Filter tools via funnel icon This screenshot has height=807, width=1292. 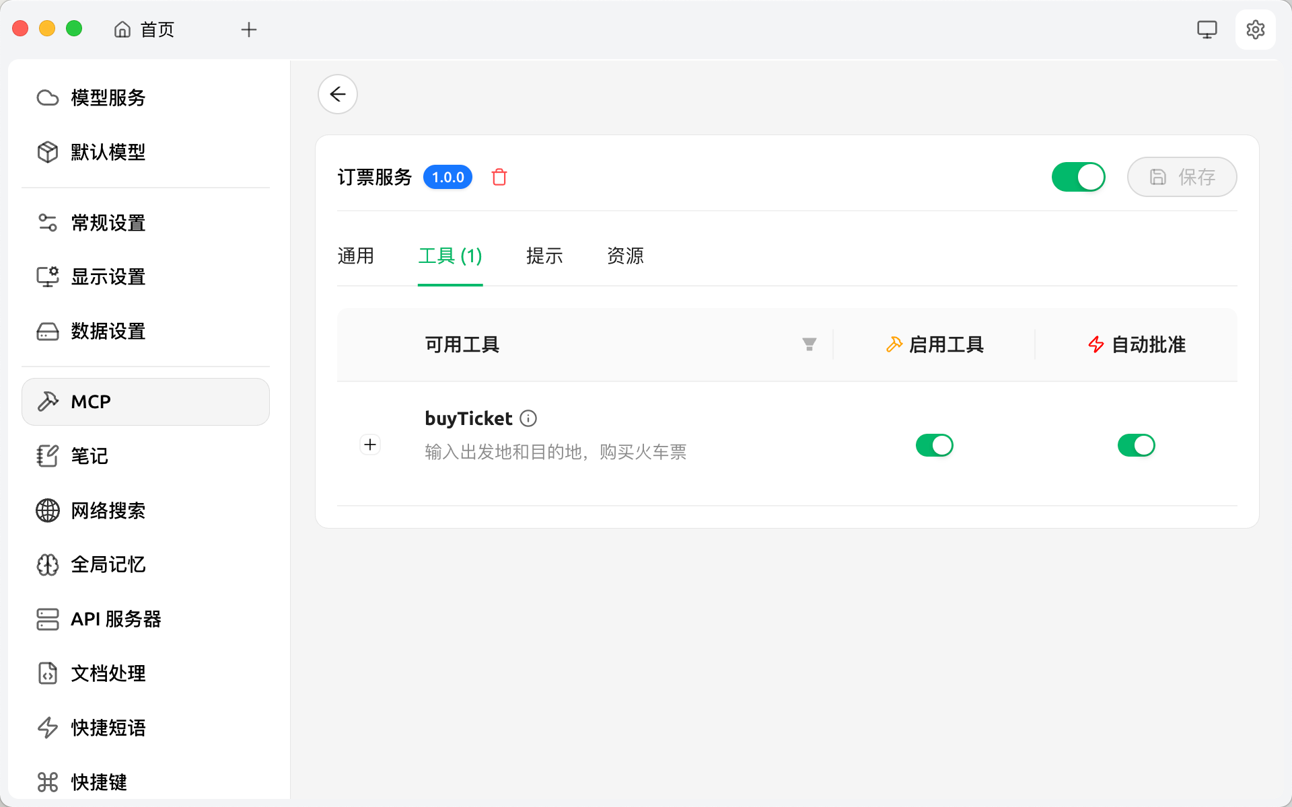click(x=809, y=345)
